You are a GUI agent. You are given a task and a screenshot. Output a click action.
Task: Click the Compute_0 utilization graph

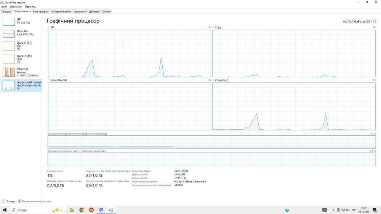click(294, 106)
